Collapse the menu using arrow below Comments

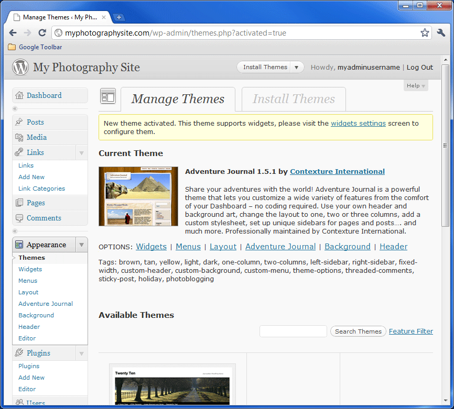pyautogui.click(x=15, y=231)
